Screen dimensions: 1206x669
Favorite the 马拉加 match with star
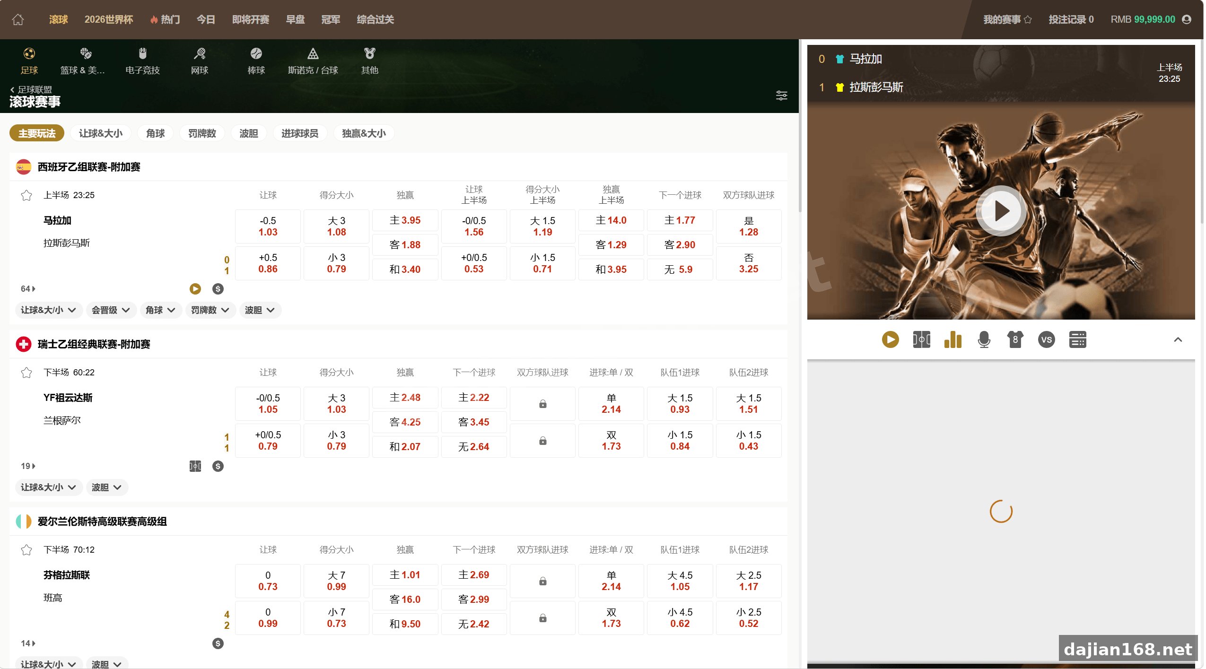[x=26, y=195]
